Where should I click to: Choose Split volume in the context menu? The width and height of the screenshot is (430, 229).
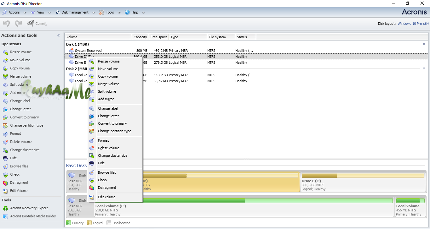[x=115, y=91]
